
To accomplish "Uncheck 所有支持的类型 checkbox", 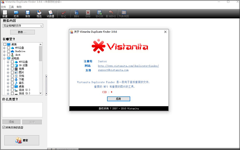I will [4, 127].
